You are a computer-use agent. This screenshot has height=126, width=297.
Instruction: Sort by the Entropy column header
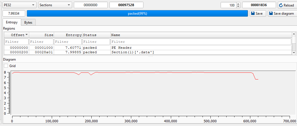pyautogui.click(x=68, y=35)
